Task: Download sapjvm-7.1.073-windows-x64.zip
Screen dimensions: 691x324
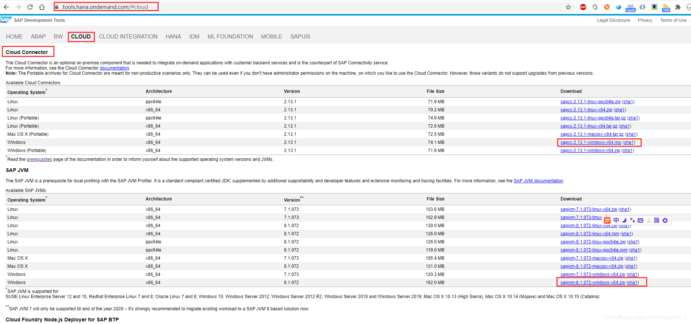Action: (x=593, y=274)
